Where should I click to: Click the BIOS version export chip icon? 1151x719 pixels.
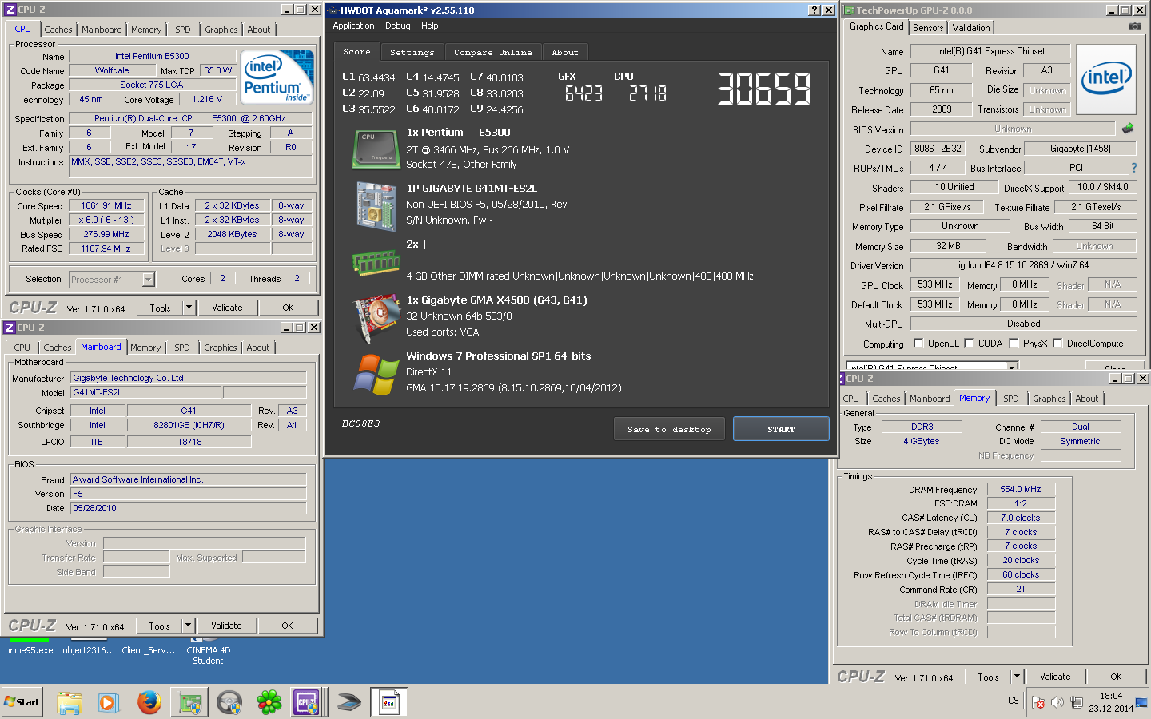[1128, 128]
